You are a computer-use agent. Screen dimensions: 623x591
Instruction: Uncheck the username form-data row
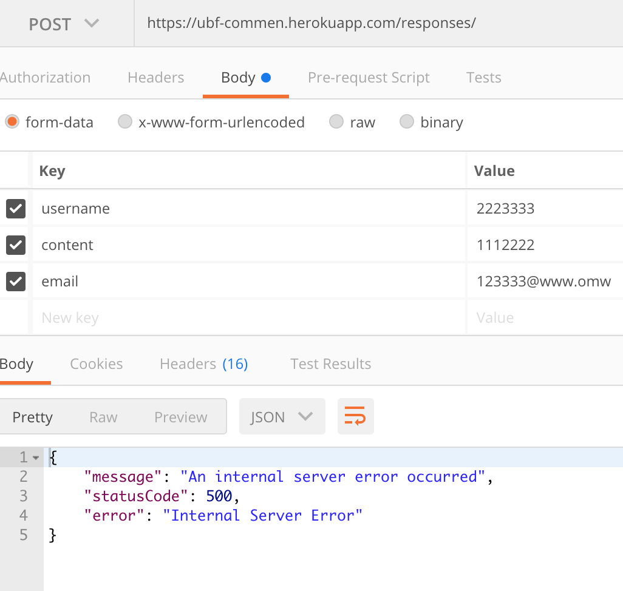click(15, 209)
